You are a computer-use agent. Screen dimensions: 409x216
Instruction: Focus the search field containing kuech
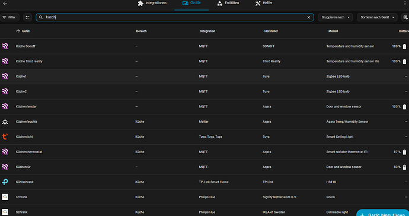175,17
